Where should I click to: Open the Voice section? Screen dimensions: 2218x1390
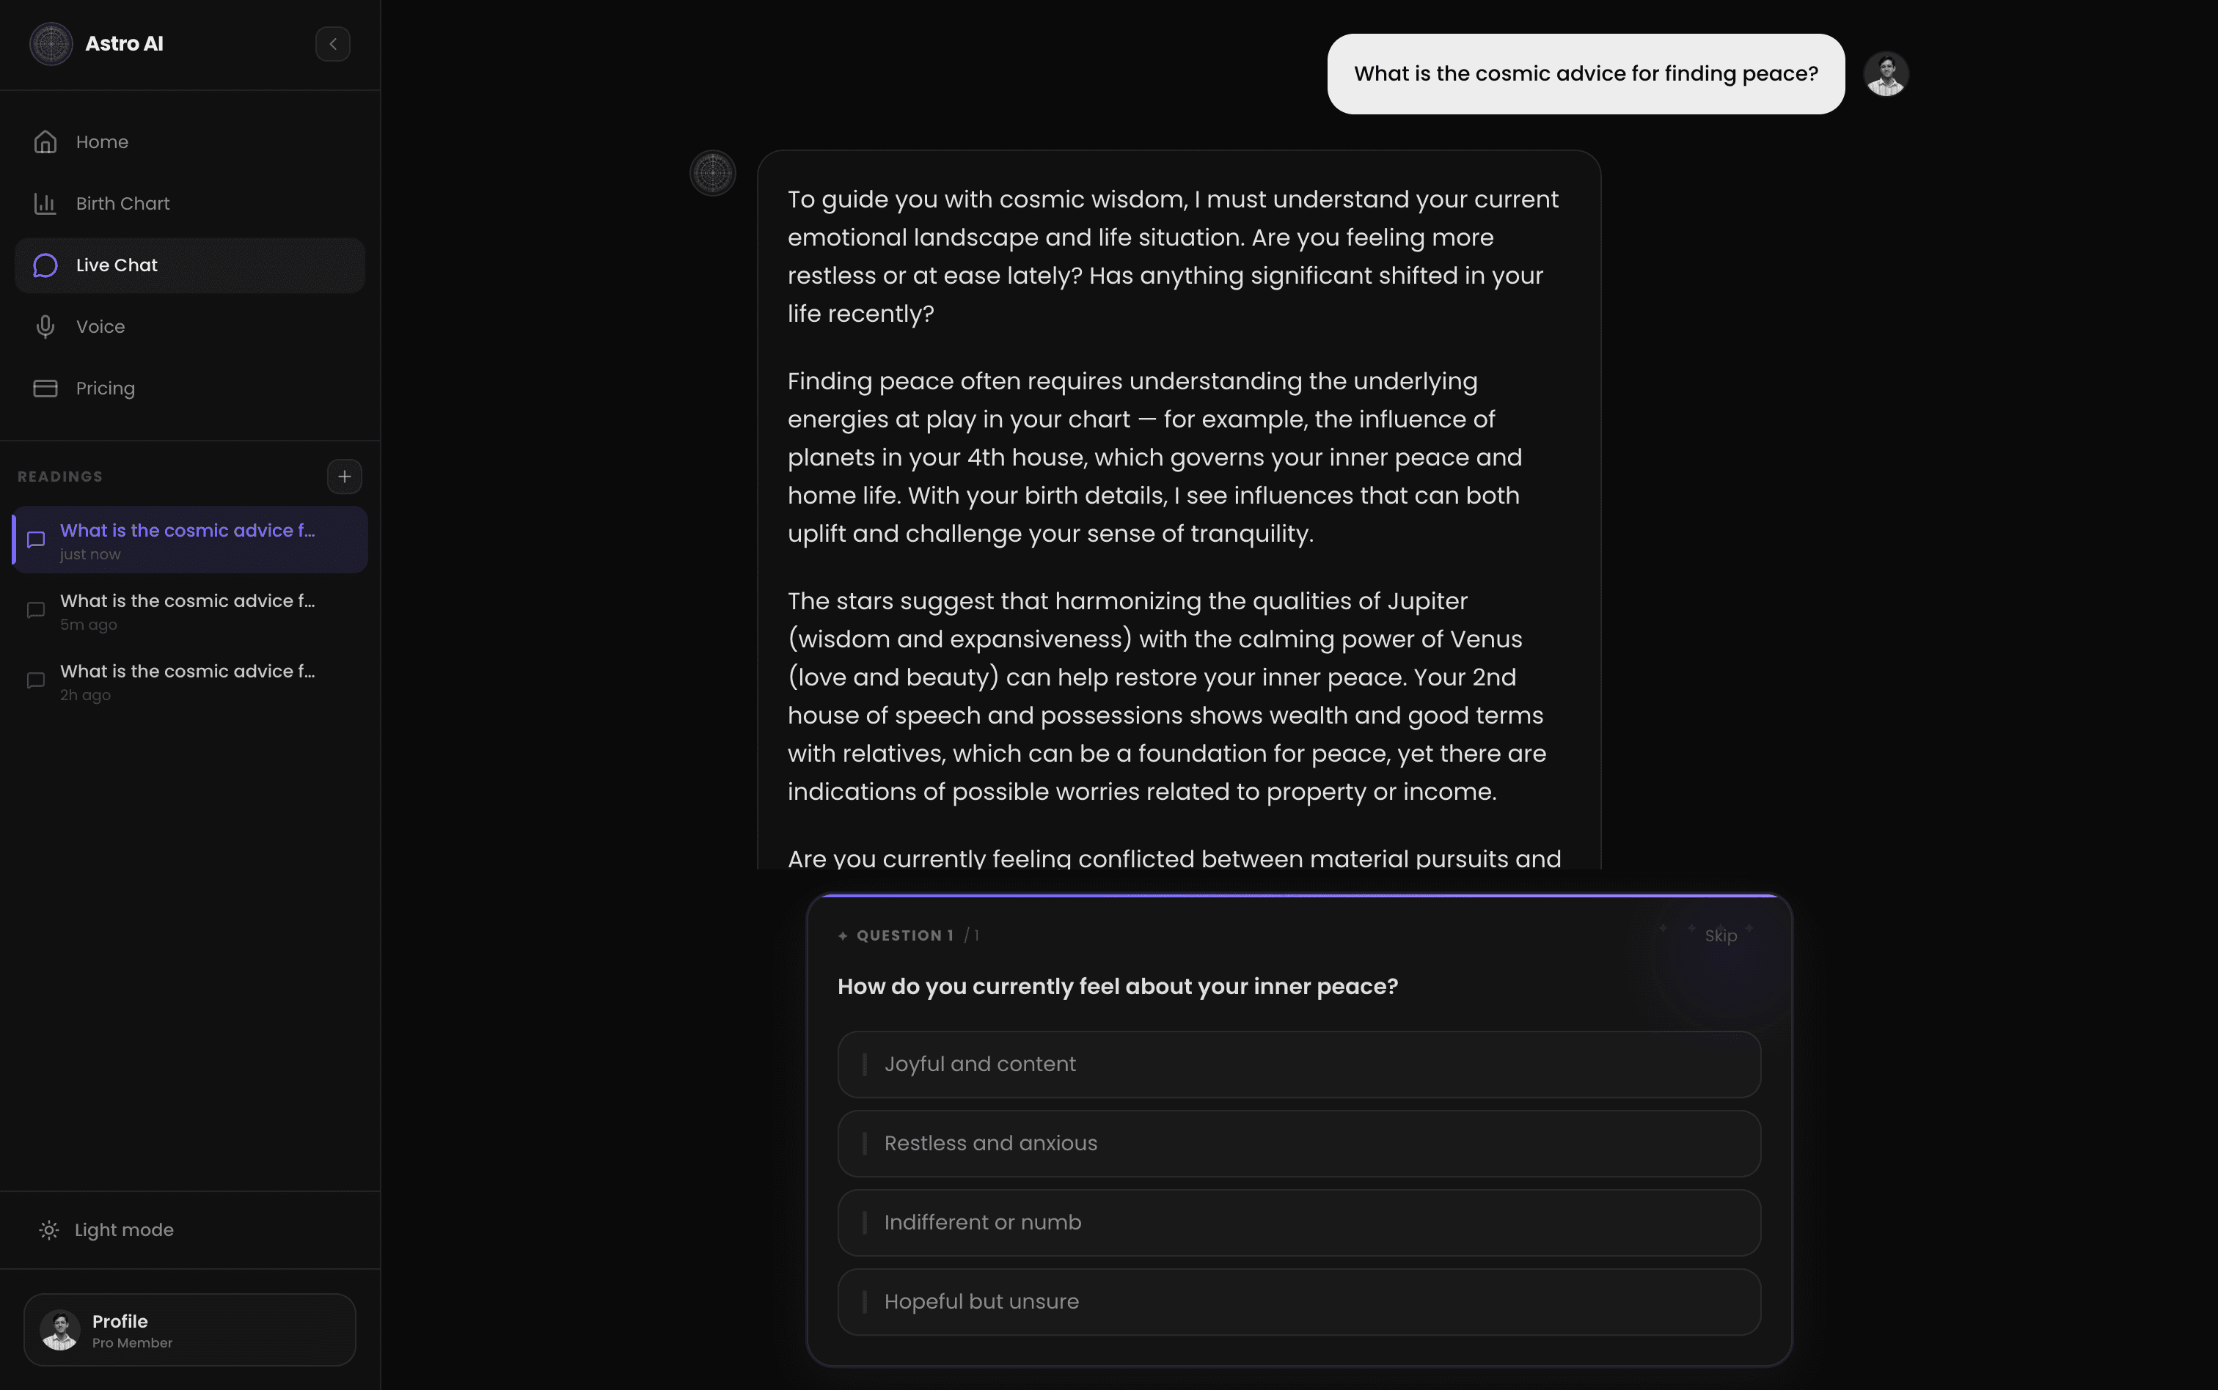coord(189,326)
